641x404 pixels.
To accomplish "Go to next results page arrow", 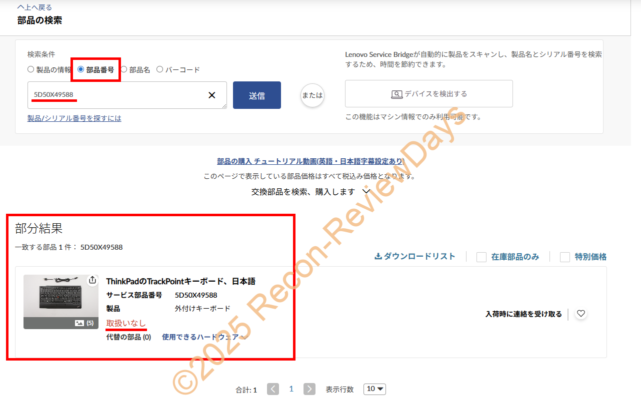I will (x=309, y=389).
